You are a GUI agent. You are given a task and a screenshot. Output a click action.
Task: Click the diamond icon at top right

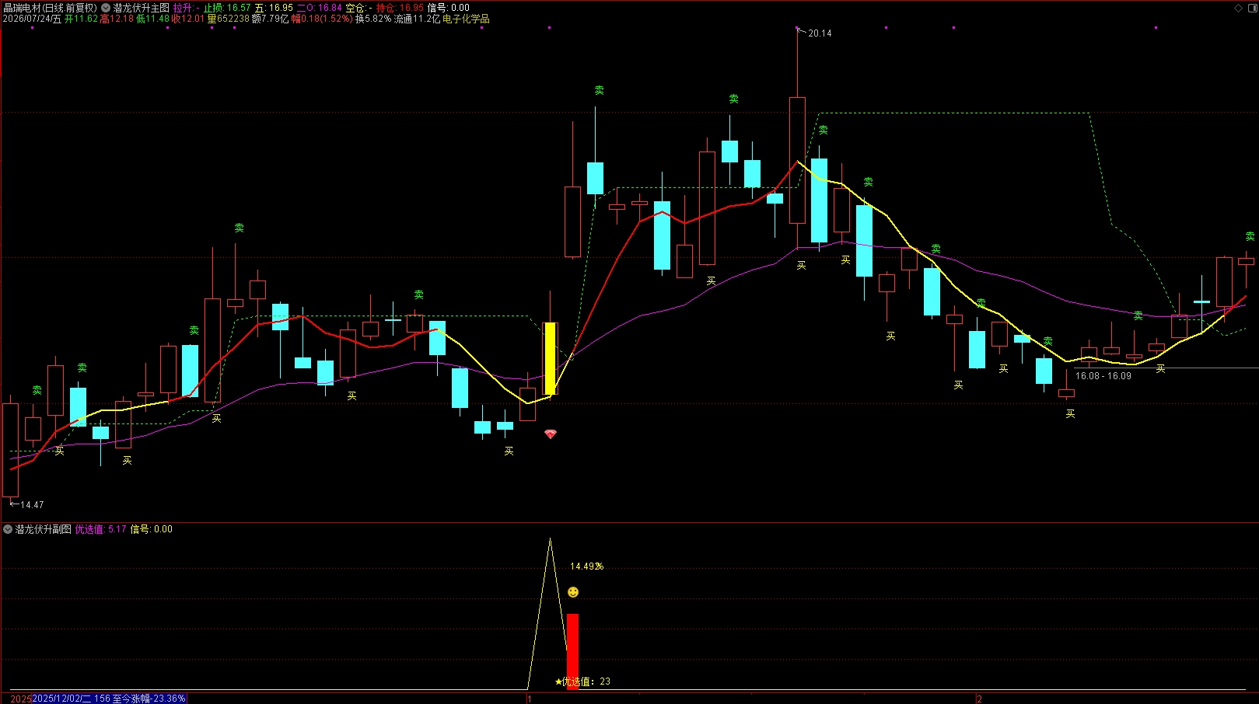pyautogui.click(x=1239, y=8)
